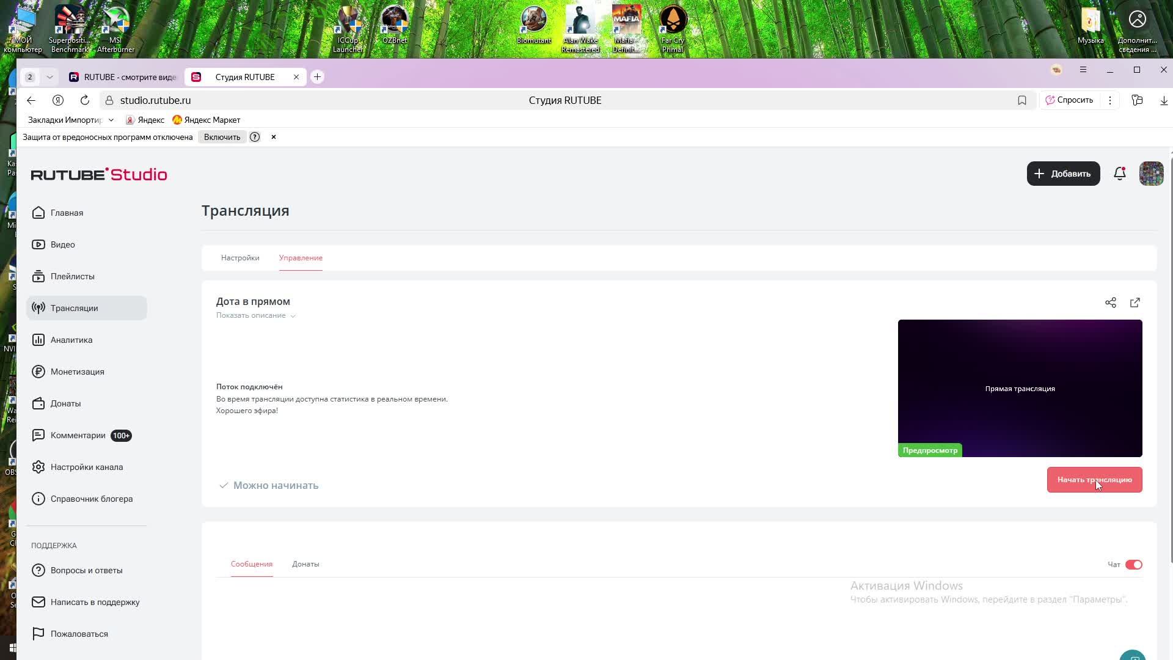The width and height of the screenshot is (1173, 660).
Task: Toggle the Chat switch off
Action: [x=1133, y=565]
